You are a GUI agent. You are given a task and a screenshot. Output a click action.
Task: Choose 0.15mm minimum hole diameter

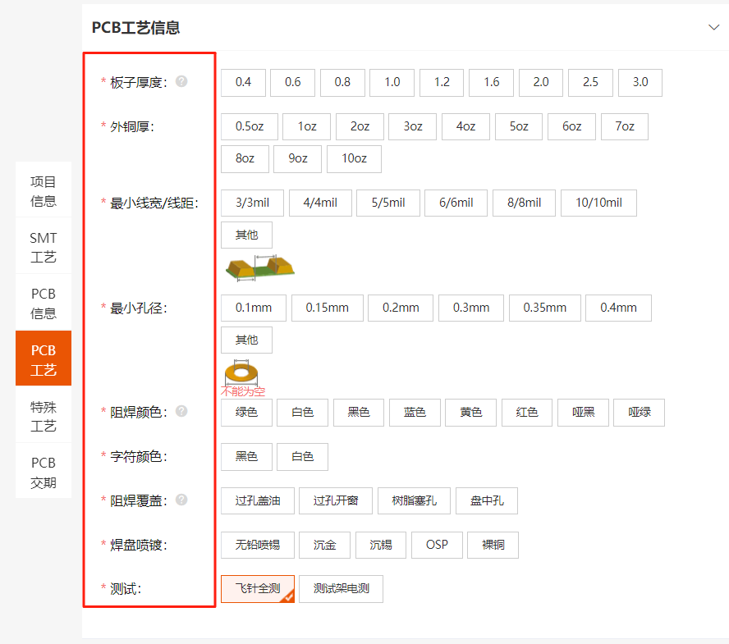[328, 308]
